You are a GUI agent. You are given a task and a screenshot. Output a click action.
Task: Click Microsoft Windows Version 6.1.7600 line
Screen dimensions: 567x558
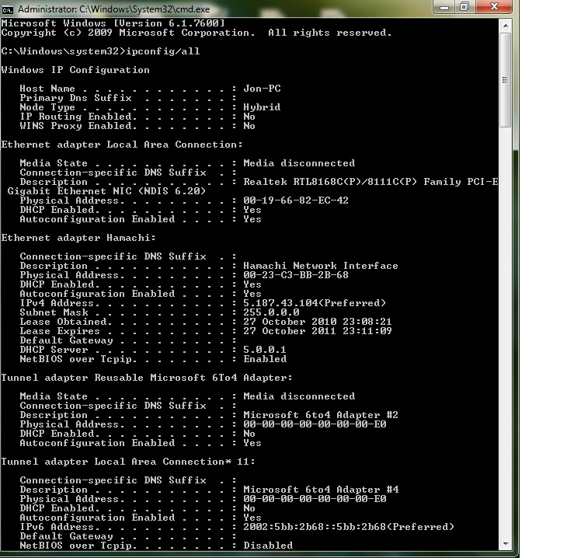(113, 23)
